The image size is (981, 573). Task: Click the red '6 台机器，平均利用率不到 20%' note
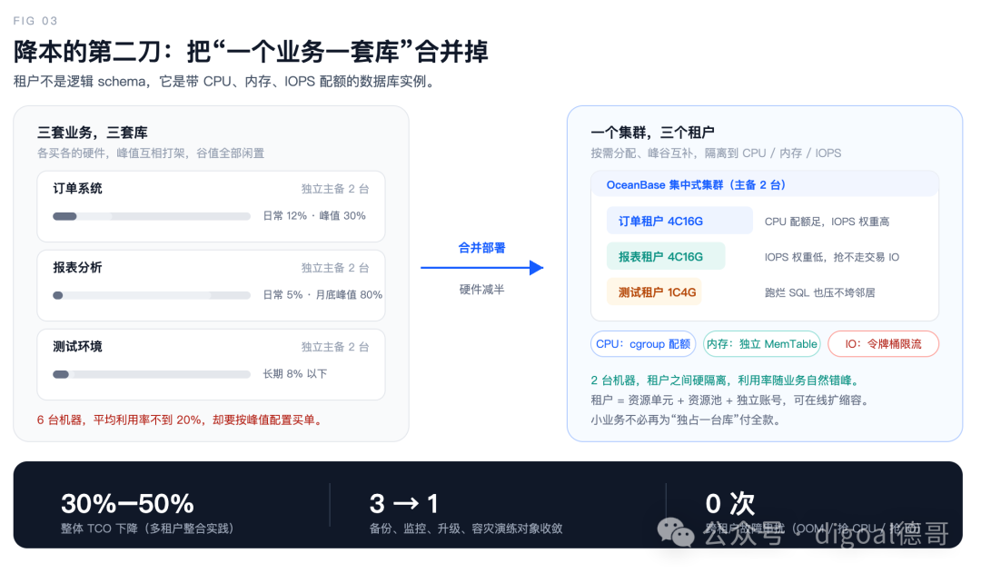click(x=180, y=420)
